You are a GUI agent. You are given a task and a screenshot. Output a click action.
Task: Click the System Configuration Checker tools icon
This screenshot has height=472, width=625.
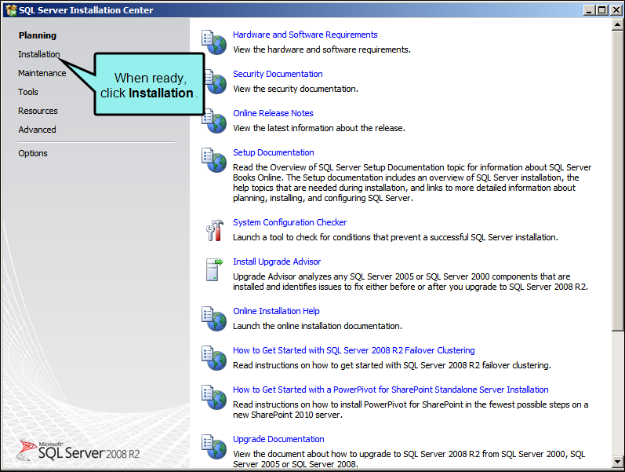[215, 230]
